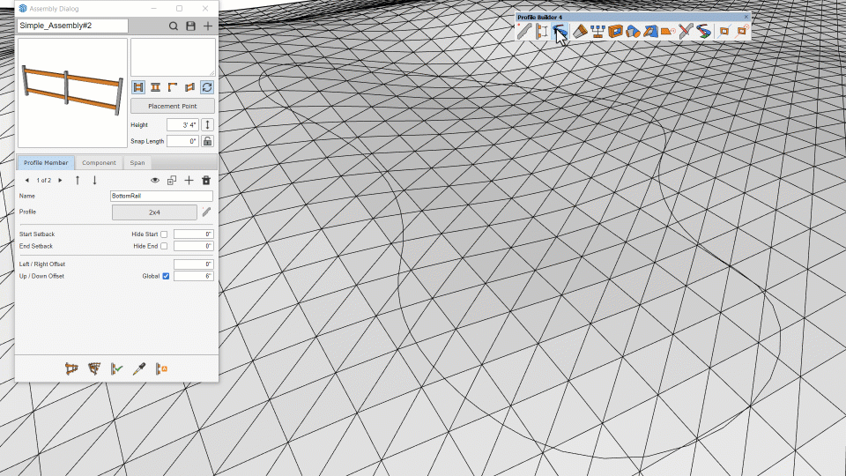
Task: Click the search icon beside assembly name
Action: [174, 26]
